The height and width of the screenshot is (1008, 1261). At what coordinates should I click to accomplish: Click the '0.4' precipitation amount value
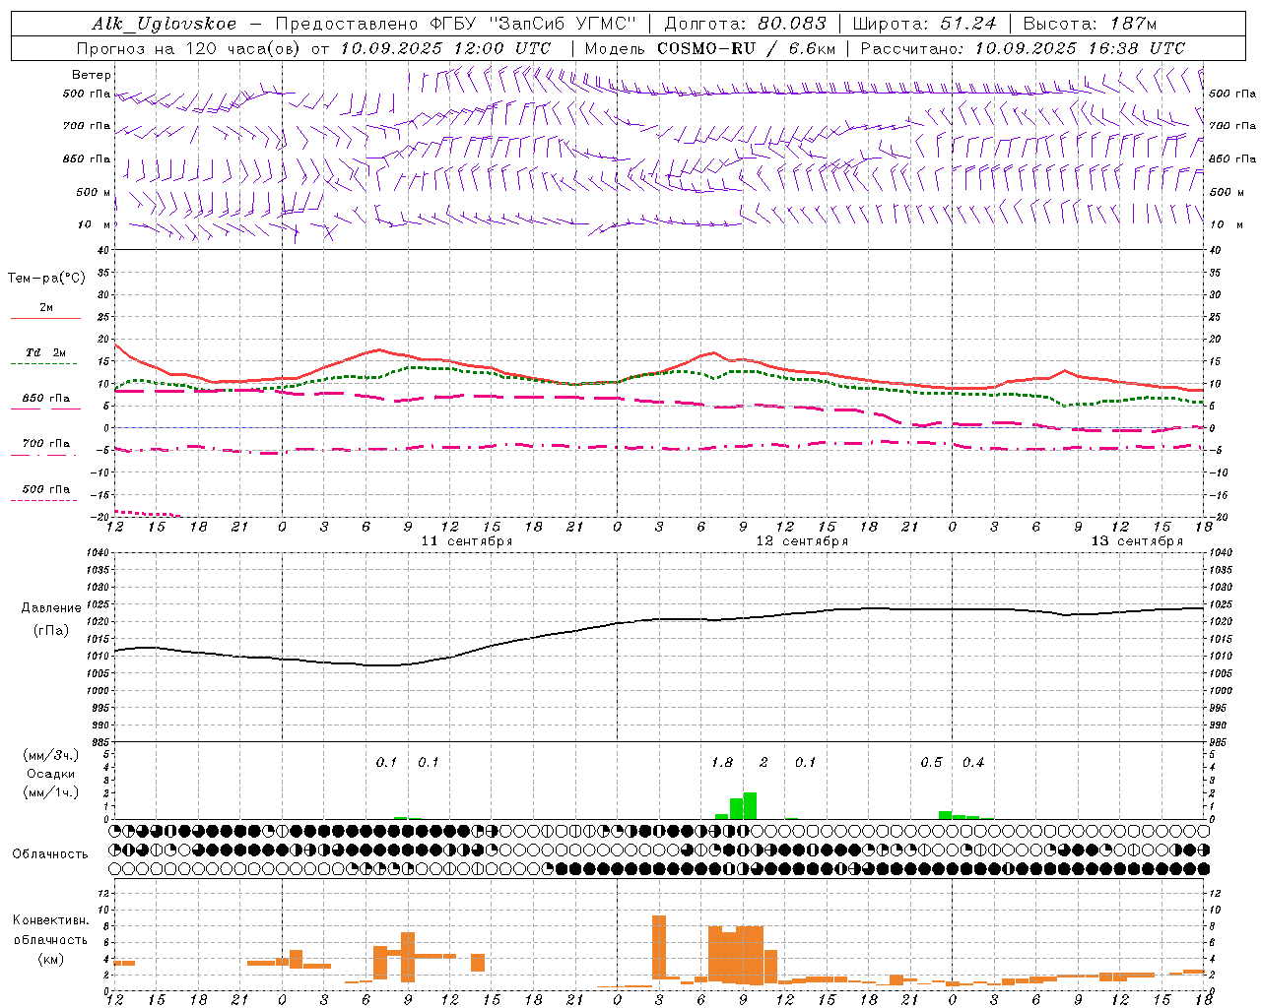(x=973, y=763)
